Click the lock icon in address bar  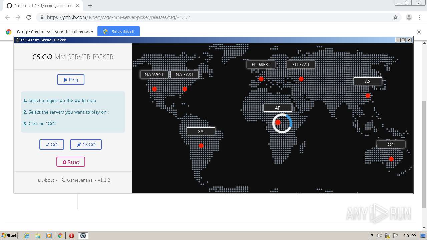click(42, 17)
